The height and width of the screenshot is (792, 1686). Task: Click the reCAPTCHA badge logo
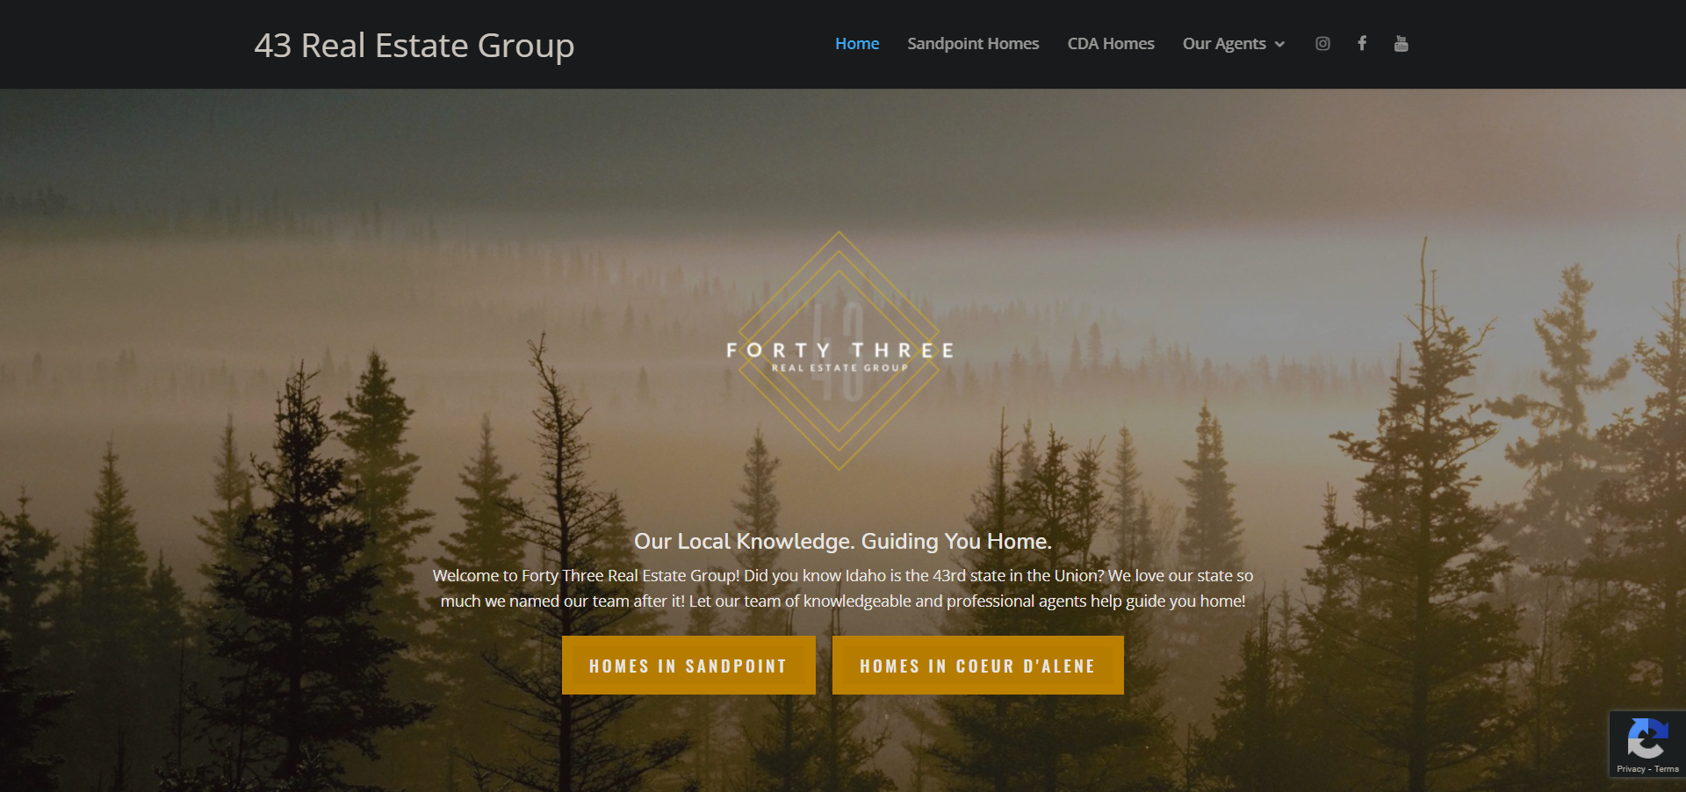click(1647, 738)
